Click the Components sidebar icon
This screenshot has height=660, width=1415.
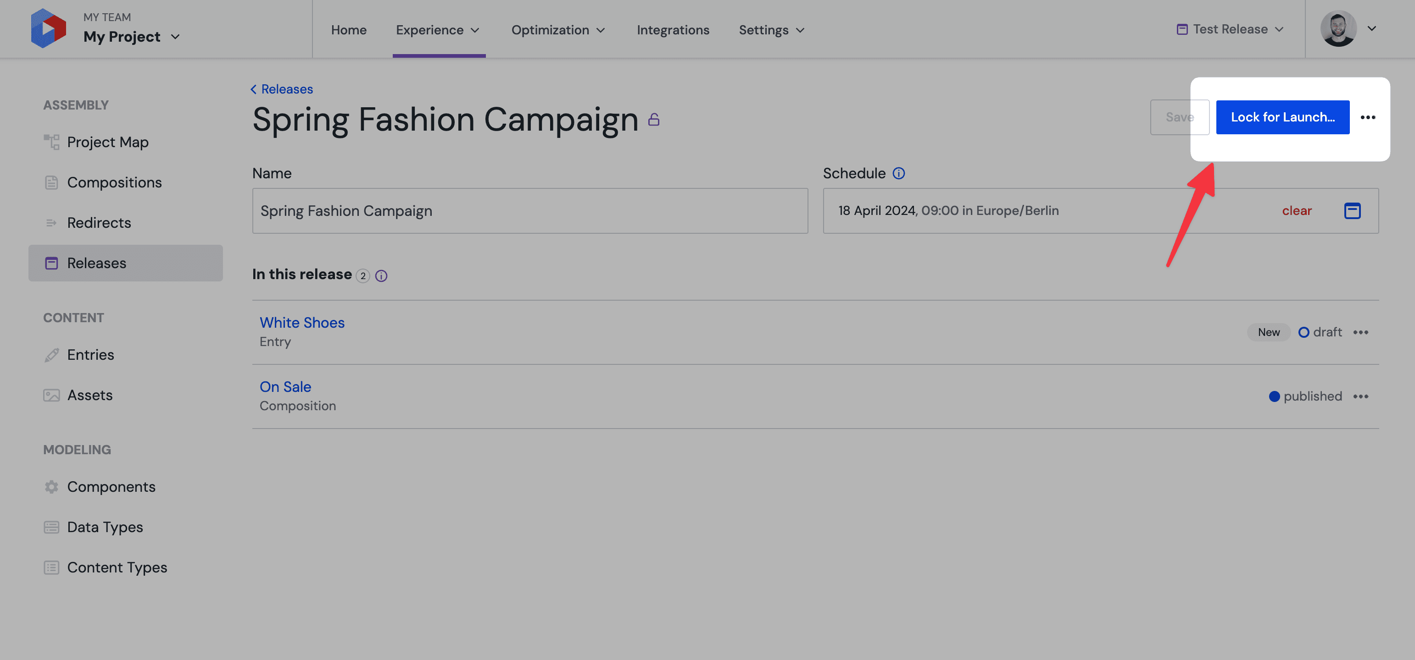51,487
